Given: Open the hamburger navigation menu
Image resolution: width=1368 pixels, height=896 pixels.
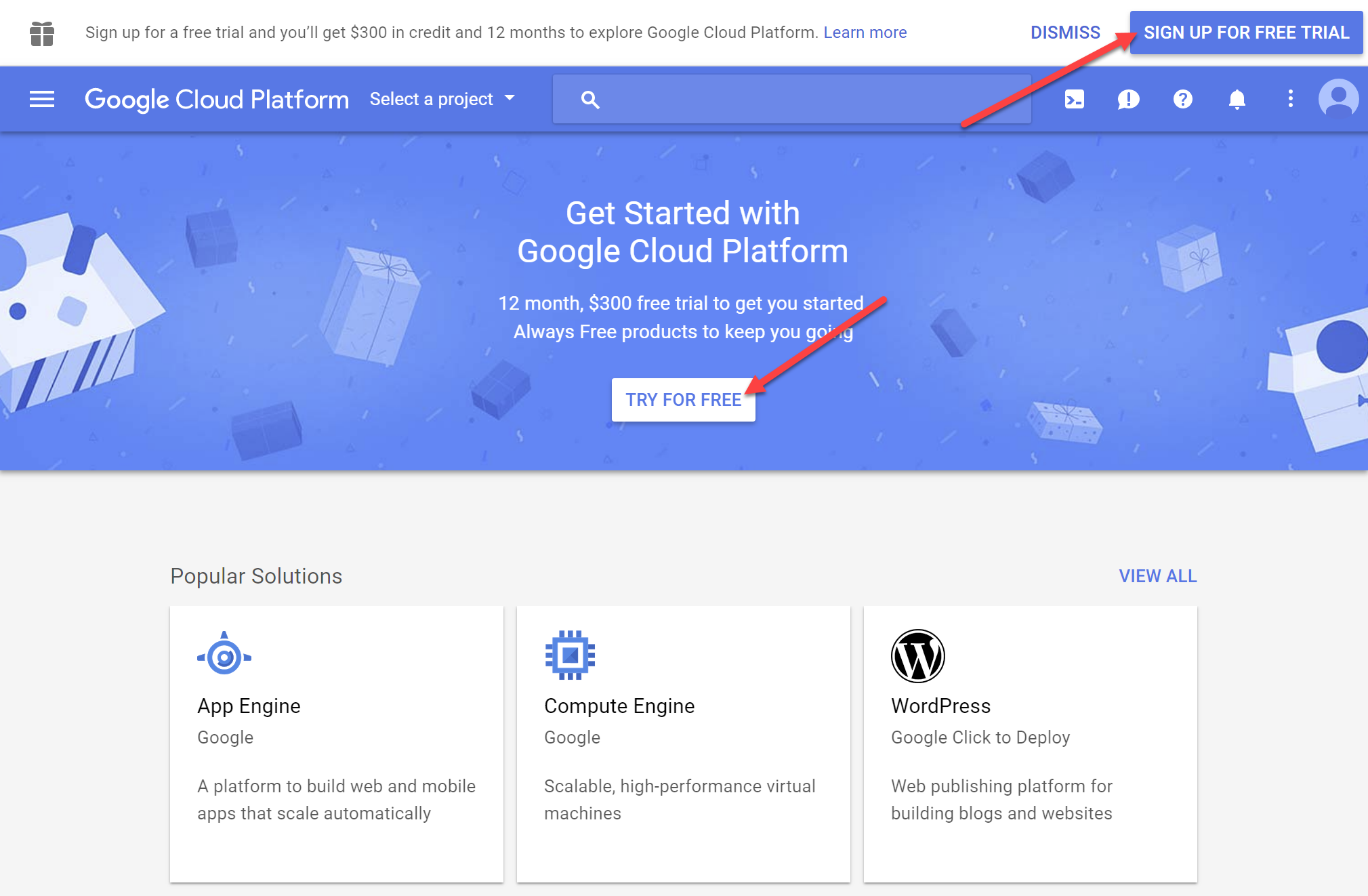Looking at the screenshot, I should coord(42,100).
